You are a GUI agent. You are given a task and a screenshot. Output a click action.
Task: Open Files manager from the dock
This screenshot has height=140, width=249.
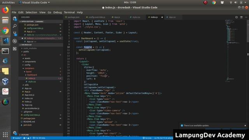(x=5, y=20)
